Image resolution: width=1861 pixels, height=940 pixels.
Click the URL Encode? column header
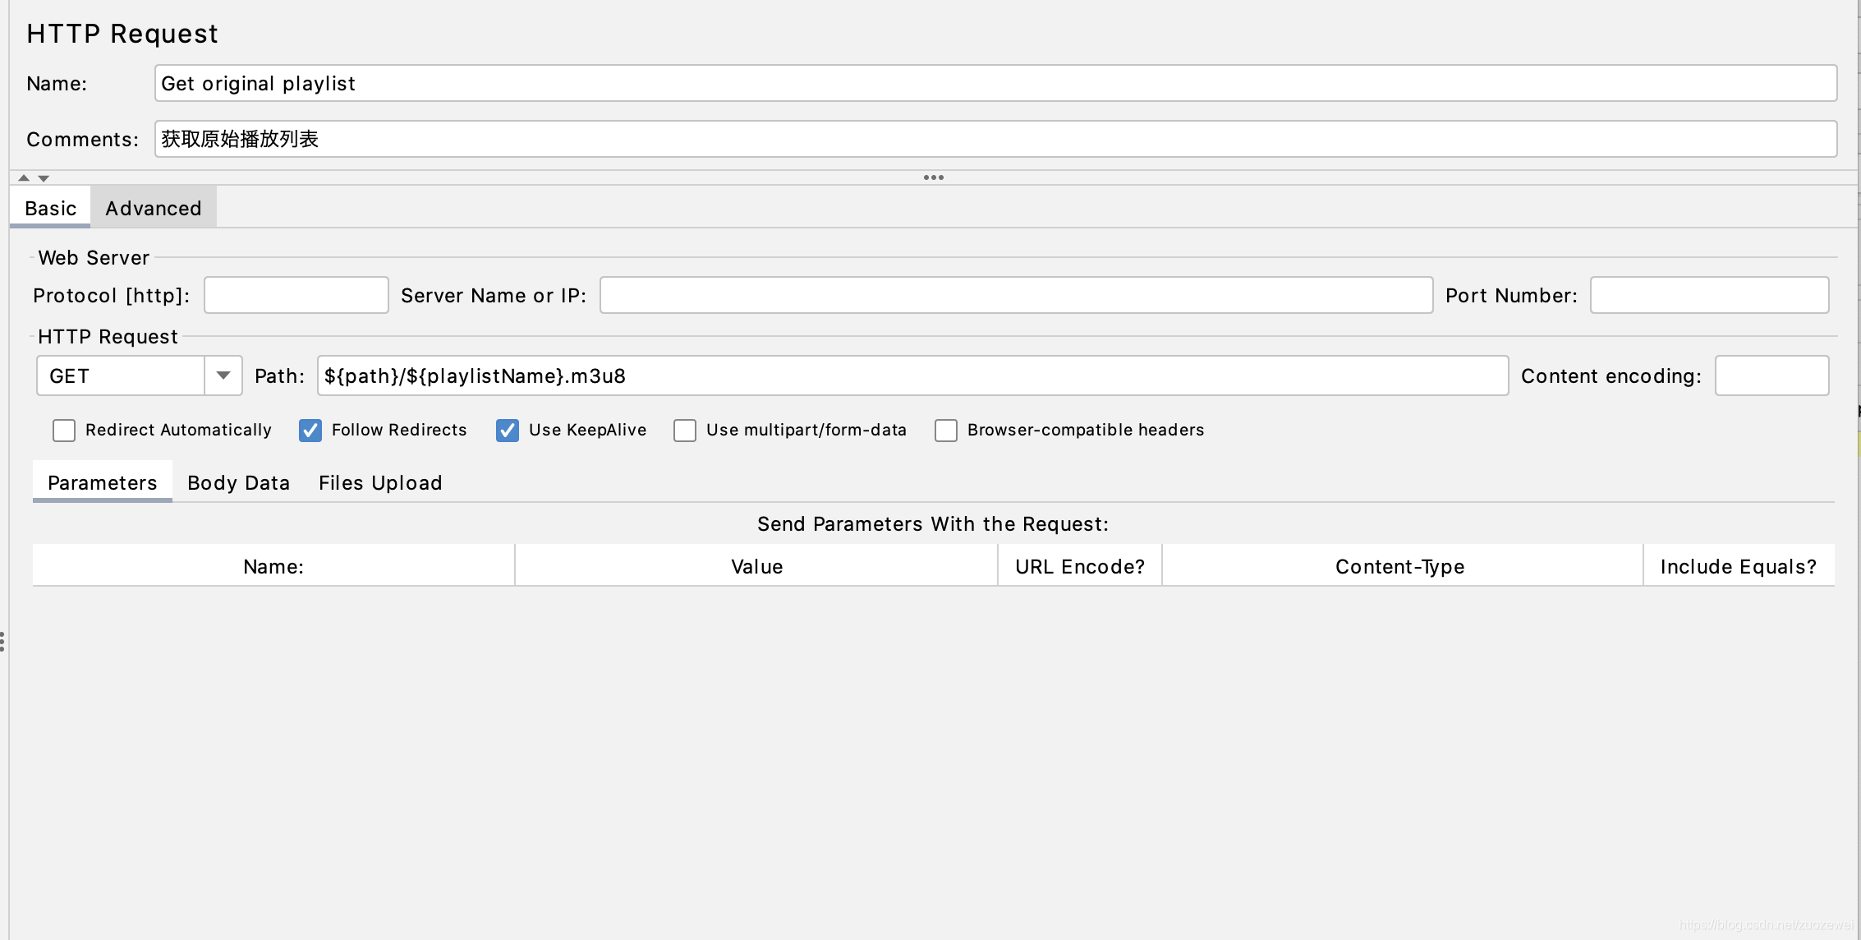point(1079,566)
